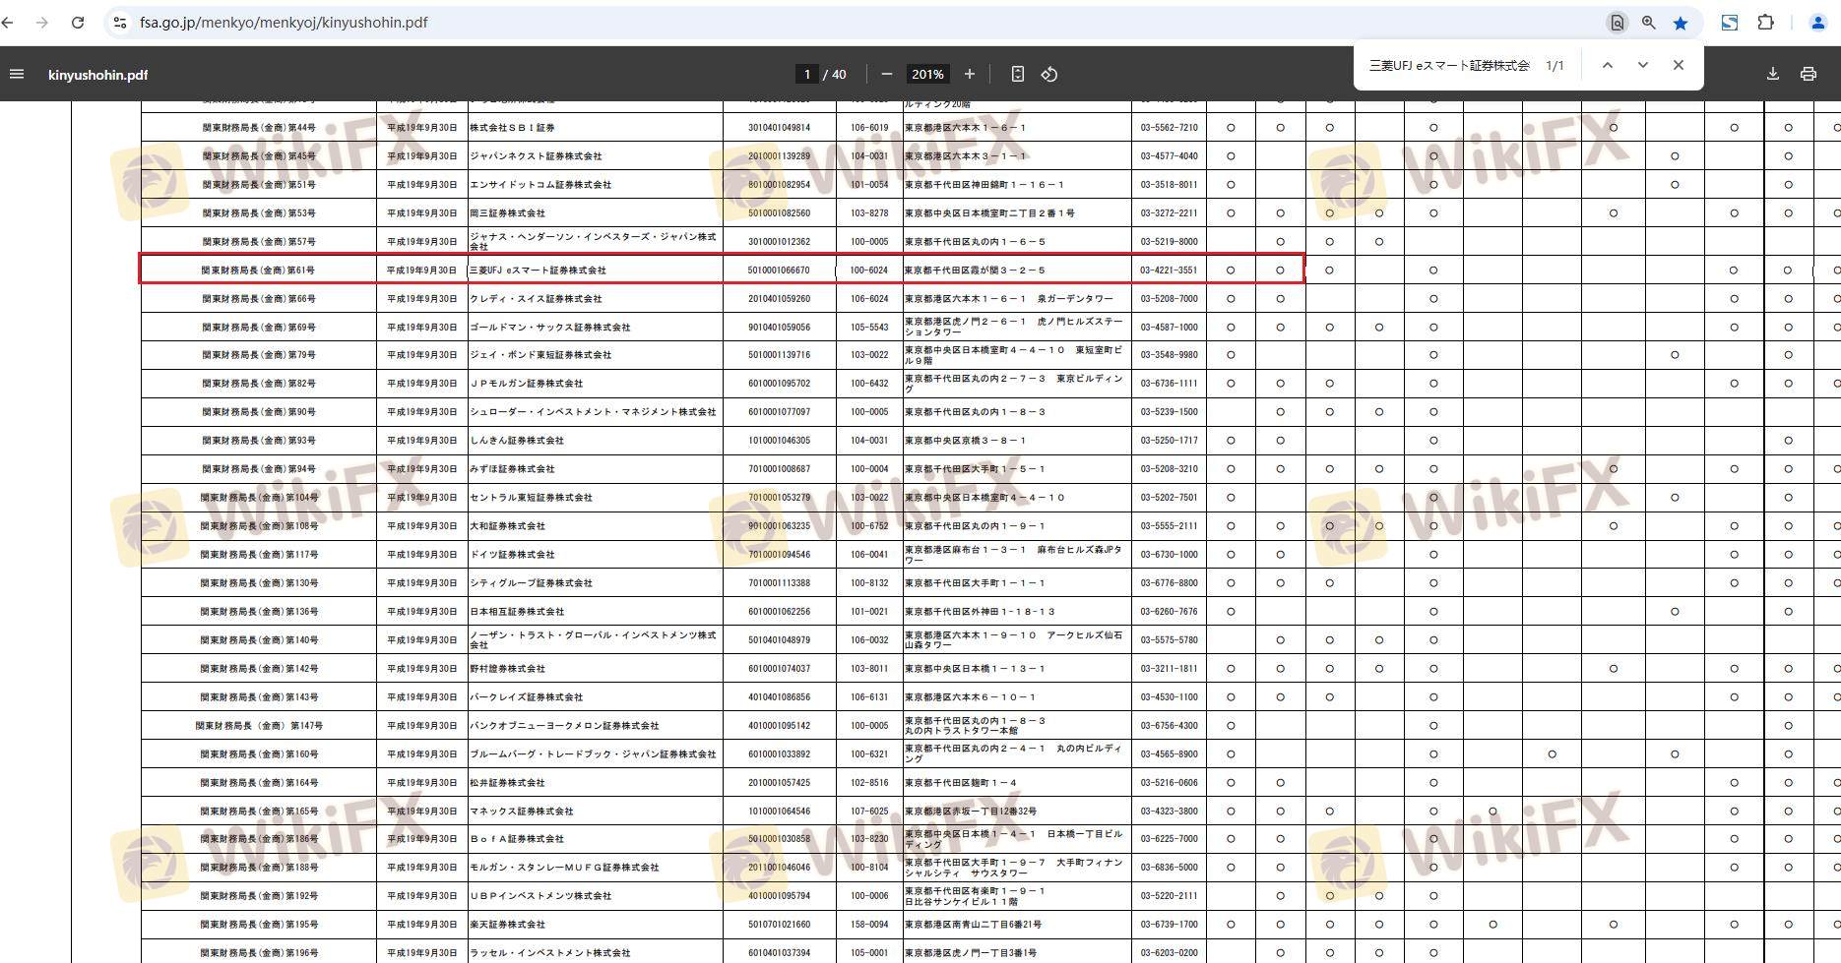Image resolution: width=1841 pixels, height=963 pixels.
Task: Click the kinyushohin.pdf title text
Action: pyautogui.click(x=97, y=75)
